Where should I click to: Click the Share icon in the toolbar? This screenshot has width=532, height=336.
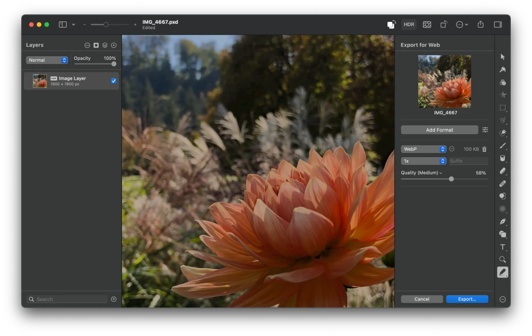[x=481, y=24]
